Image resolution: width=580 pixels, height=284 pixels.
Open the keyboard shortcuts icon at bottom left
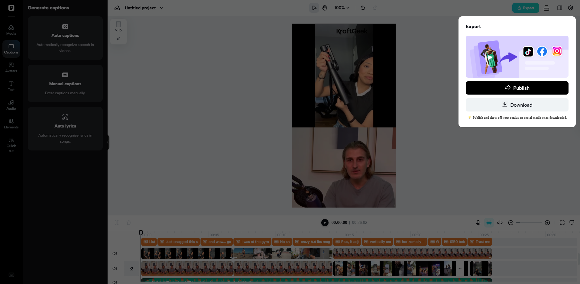pyautogui.click(x=11, y=275)
